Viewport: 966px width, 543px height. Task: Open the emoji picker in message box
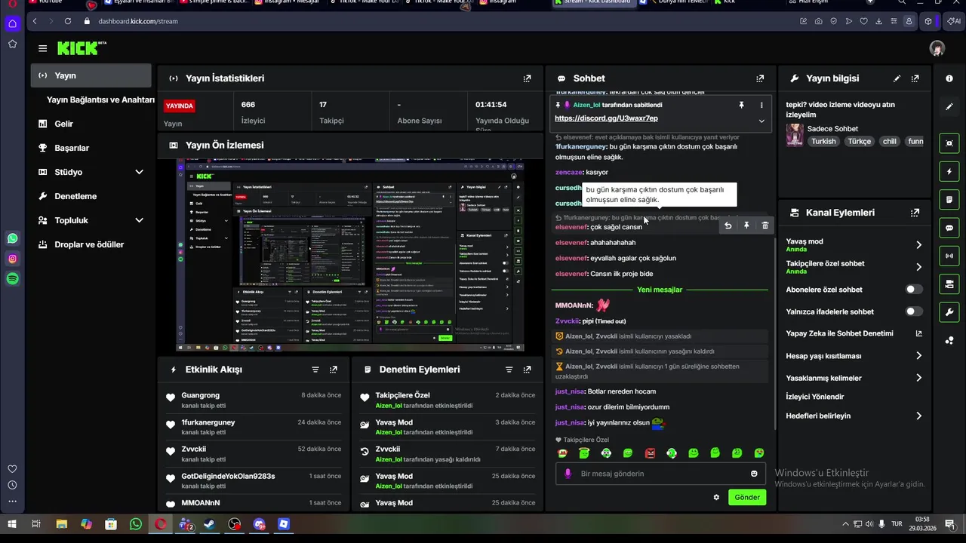tap(754, 474)
